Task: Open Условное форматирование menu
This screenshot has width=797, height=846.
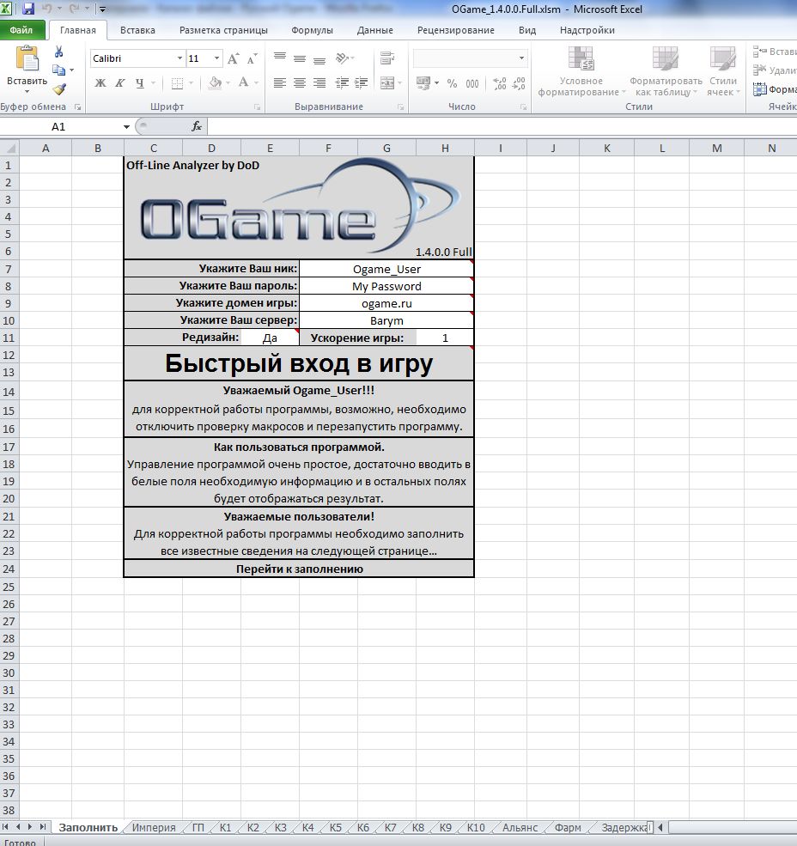Action: [x=581, y=71]
